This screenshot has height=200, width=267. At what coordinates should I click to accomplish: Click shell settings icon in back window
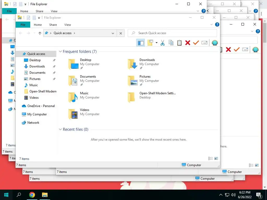tap(256, 49)
